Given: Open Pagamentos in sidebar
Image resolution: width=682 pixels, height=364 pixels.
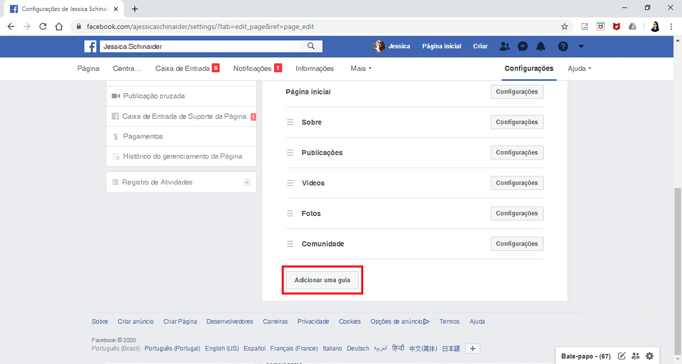Looking at the screenshot, I should pos(181,136).
